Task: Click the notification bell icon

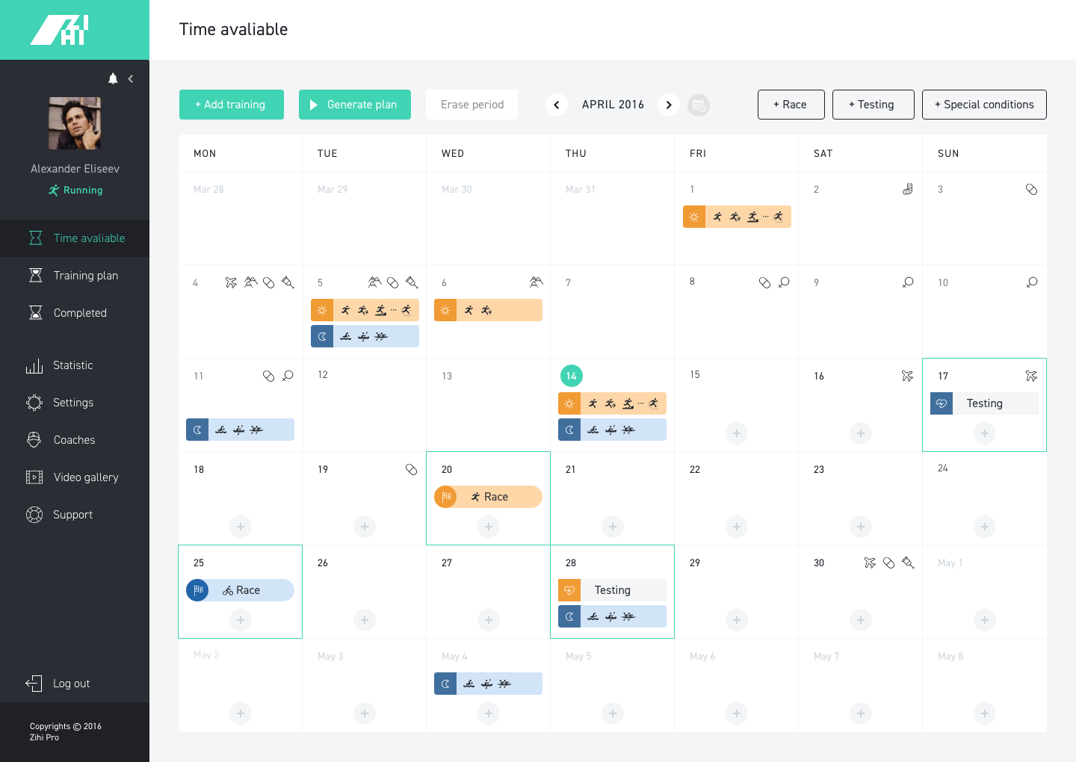Action: pos(113,78)
